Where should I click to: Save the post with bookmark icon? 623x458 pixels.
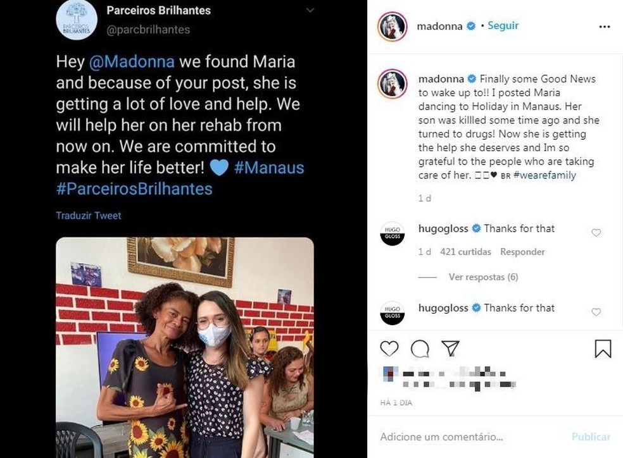click(604, 349)
